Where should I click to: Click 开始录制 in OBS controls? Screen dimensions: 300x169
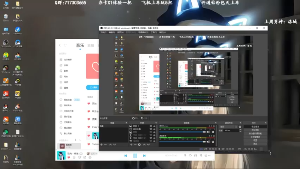point(255,130)
